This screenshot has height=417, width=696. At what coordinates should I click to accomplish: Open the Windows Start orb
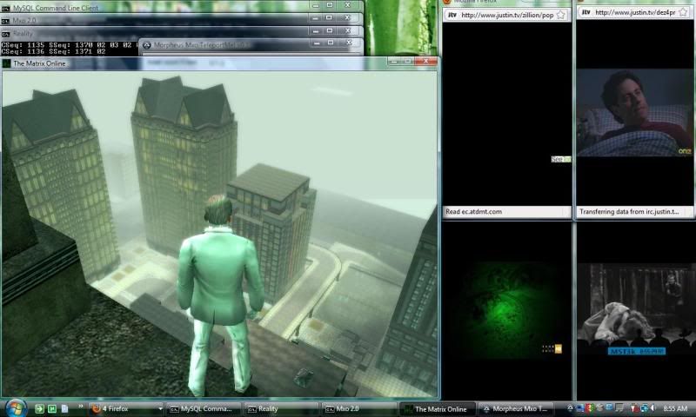point(17,408)
